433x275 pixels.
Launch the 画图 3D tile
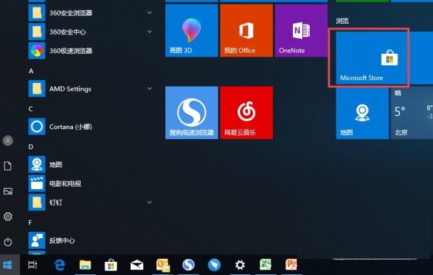pyautogui.click(x=191, y=31)
